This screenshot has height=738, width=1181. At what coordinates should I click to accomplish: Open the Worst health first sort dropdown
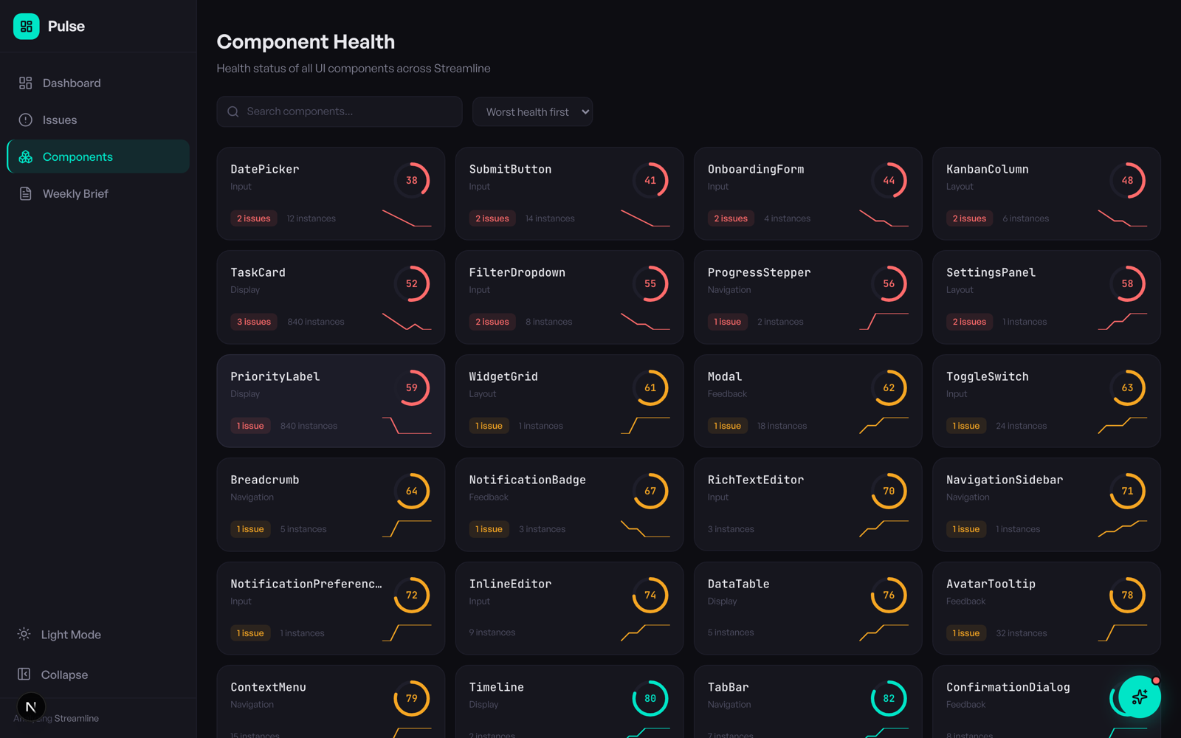coord(532,111)
